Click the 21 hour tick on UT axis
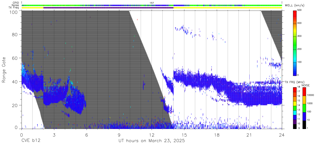 point(249,135)
